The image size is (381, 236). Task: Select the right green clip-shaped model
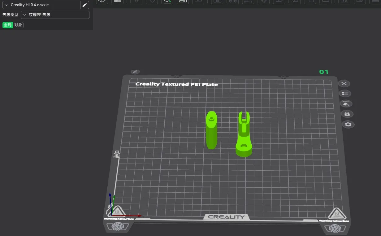tap(244, 134)
